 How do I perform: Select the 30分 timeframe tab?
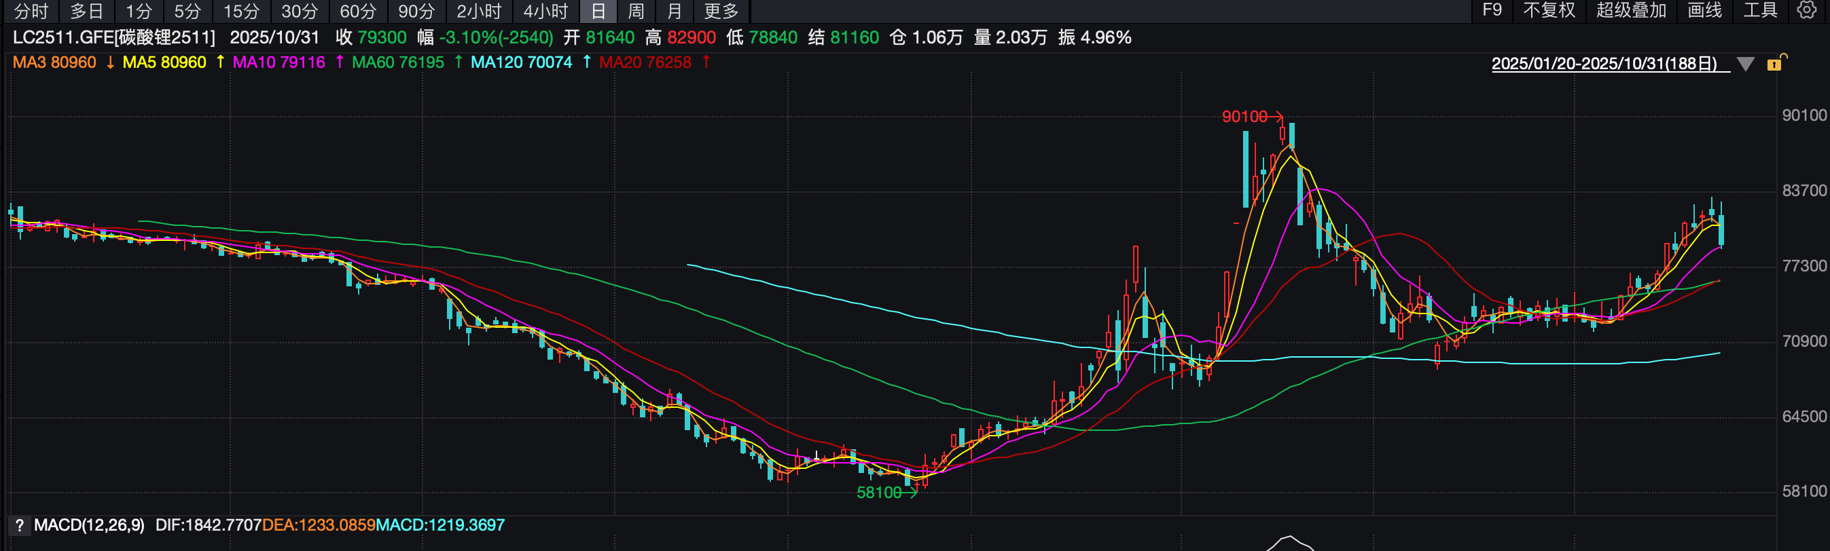300,12
